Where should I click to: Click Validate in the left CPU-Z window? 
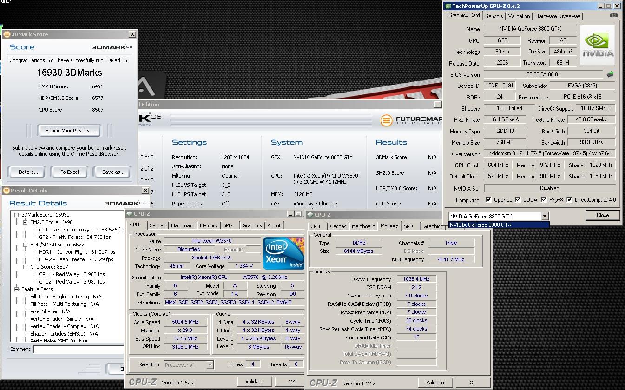pos(254,382)
